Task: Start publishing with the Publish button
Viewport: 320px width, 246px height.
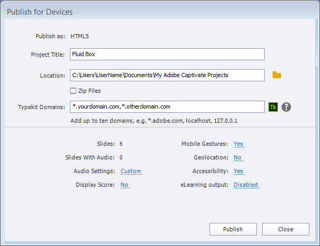Action: pos(233,229)
